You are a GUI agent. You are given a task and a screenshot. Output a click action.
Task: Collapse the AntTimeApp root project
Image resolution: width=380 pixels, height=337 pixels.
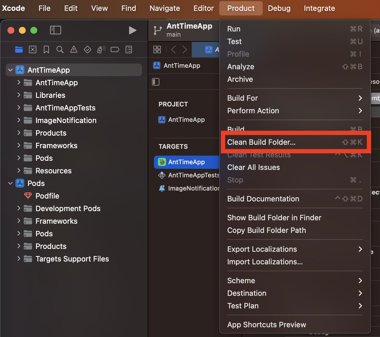tap(10, 70)
